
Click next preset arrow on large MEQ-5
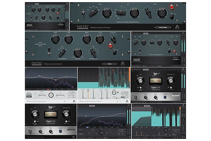[171, 27]
